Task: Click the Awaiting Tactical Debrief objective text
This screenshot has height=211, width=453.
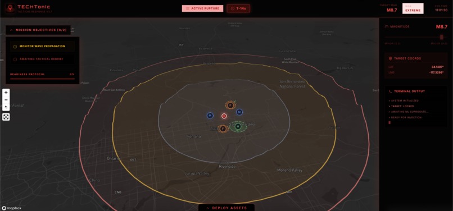Action: 42,59
